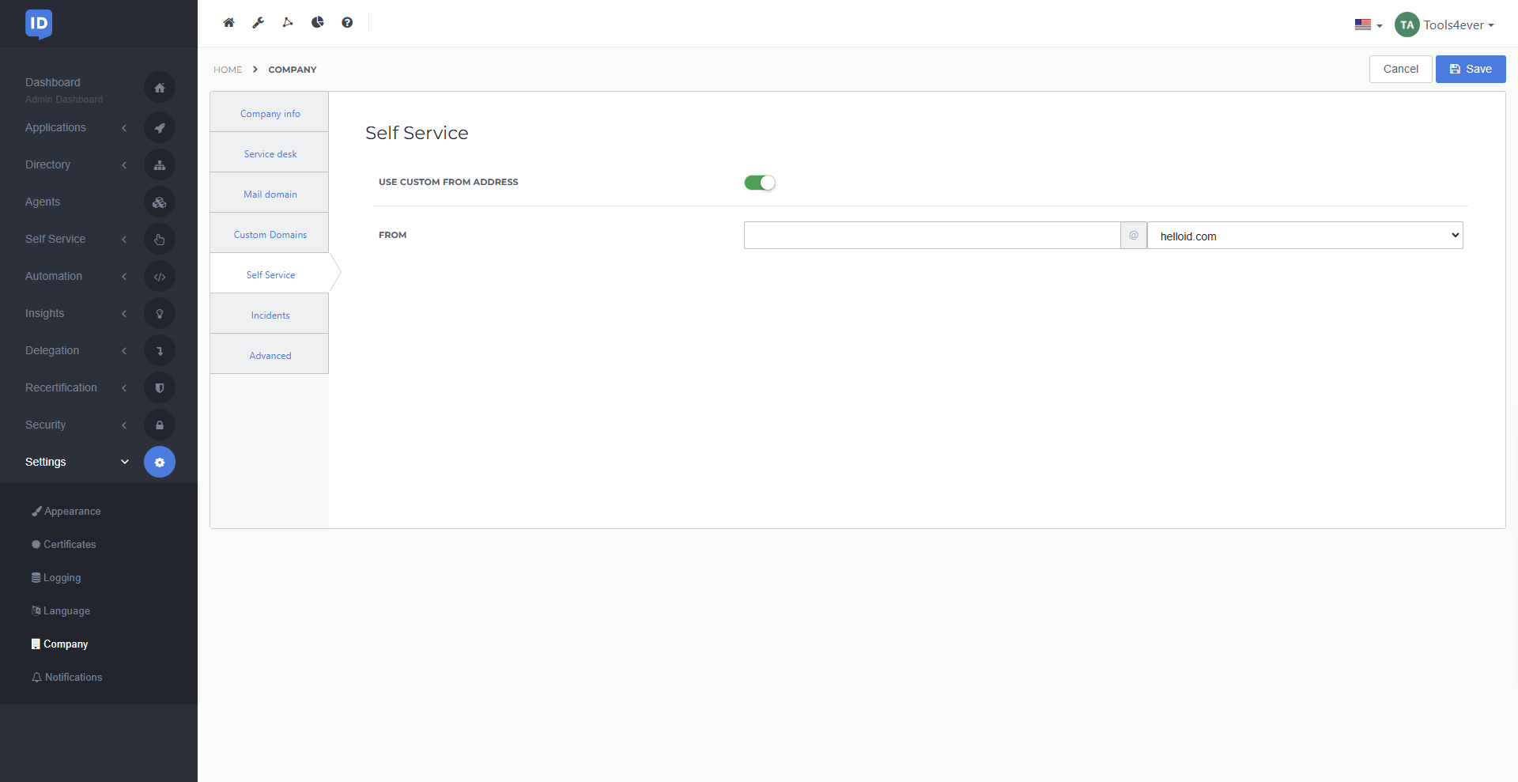Click the Agents cubes icon
1518x782 pixels.
coord(160,202)
